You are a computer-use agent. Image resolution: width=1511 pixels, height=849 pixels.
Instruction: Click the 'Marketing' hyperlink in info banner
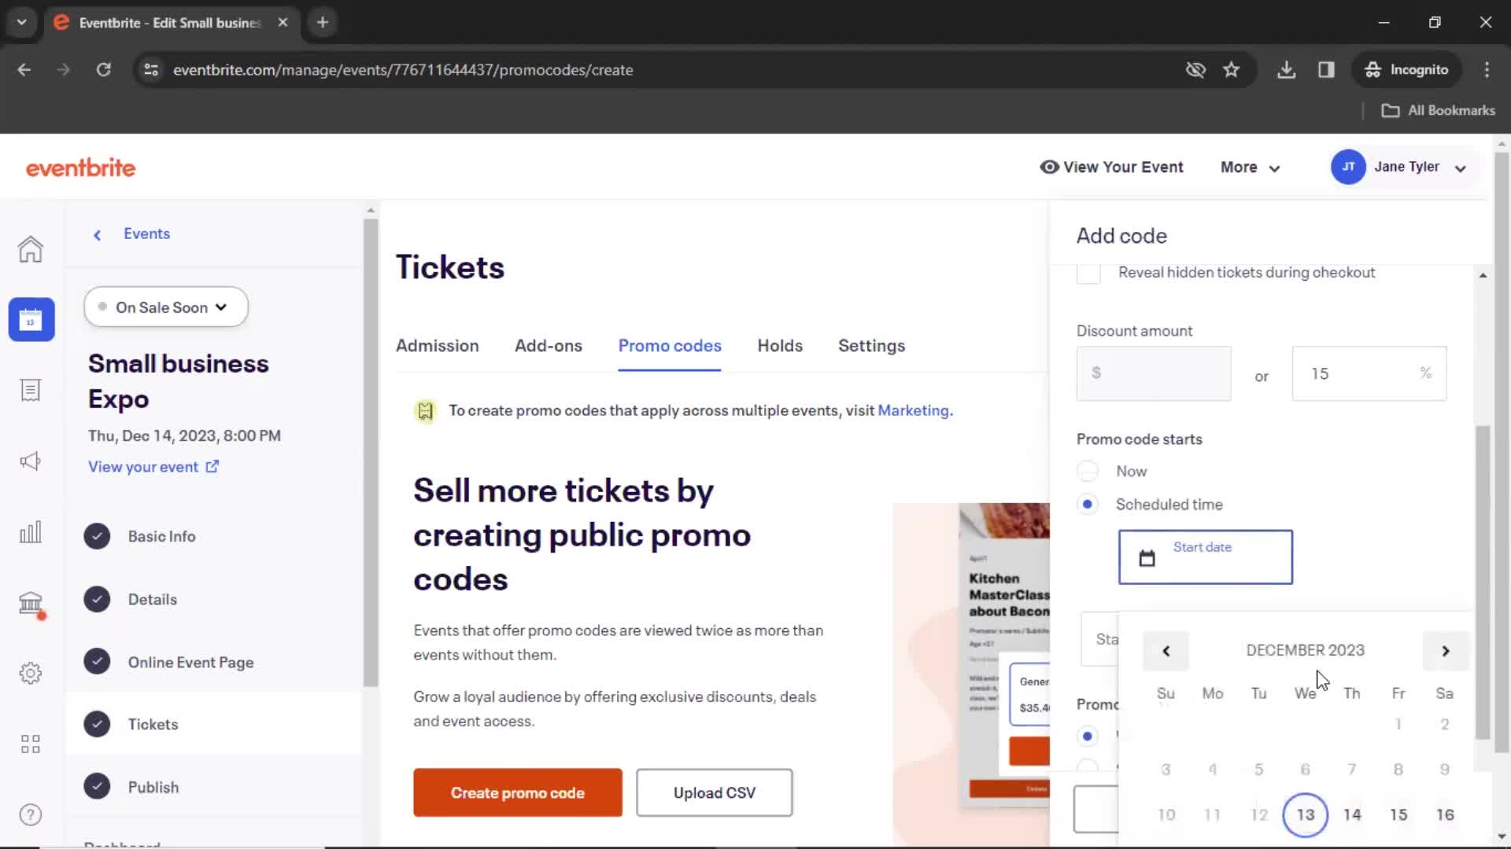(913, 410)
